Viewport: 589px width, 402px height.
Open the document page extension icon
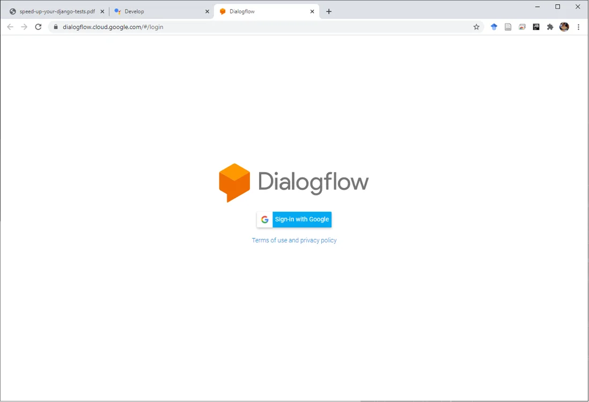508,27
